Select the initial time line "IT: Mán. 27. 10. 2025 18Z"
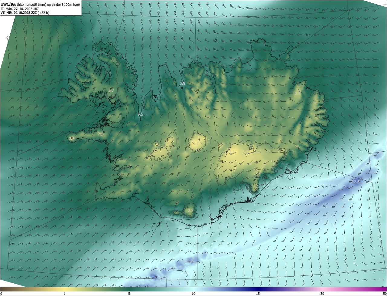 [20, 9]
